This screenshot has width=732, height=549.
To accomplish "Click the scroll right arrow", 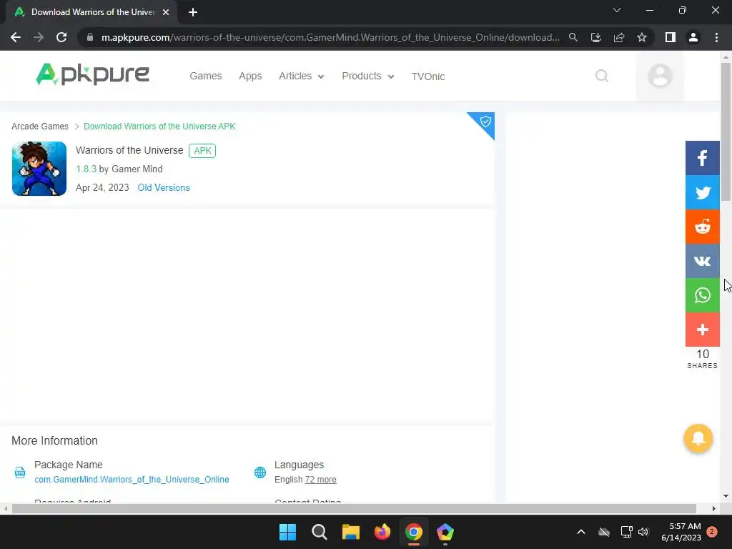I will coord(714,508).
